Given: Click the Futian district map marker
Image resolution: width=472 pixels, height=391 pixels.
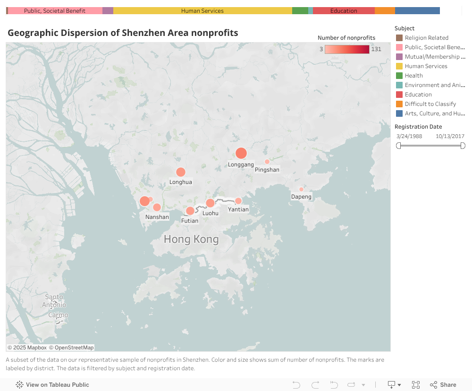Looking at the screenshot, I should (190, 211).
